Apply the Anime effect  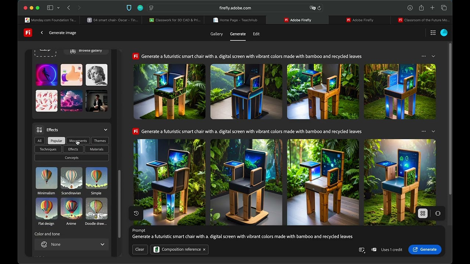[x=71, y=209]
